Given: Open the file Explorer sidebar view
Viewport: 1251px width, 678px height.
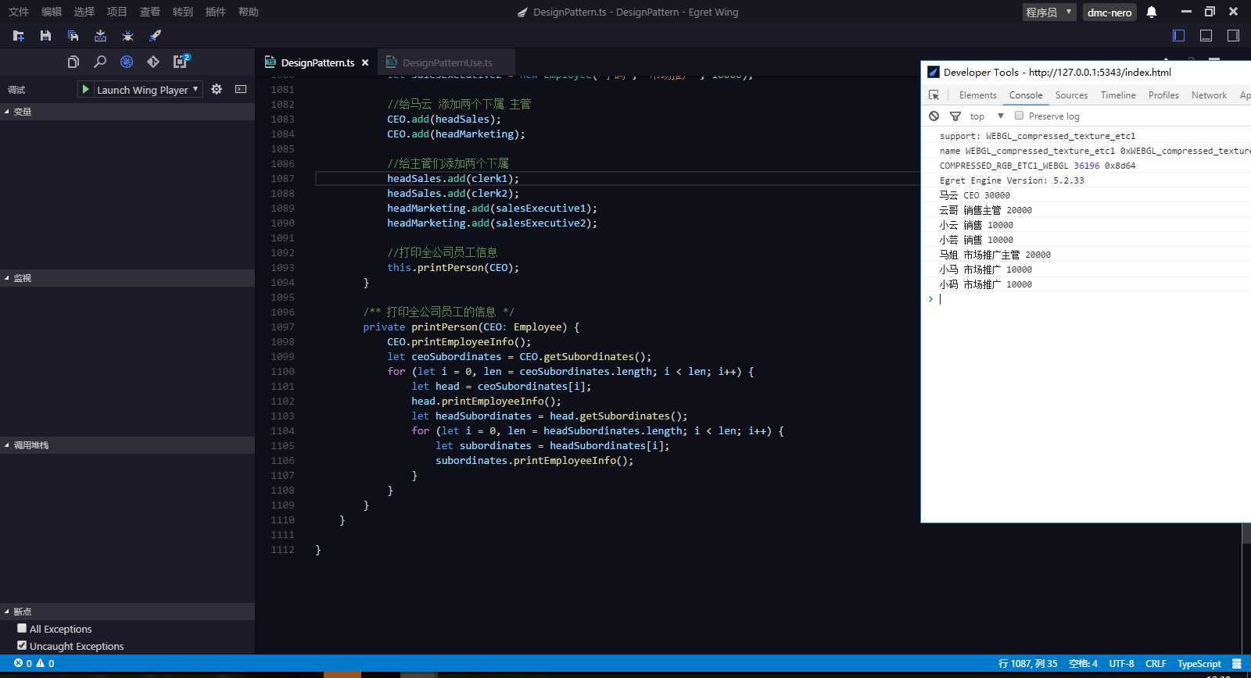Looking at the screenshot, I should [x=73, y=62].
